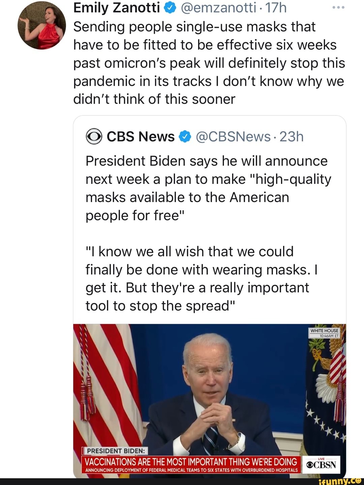Click the 23h quoted tweet timestamp

tap(292, 137)
